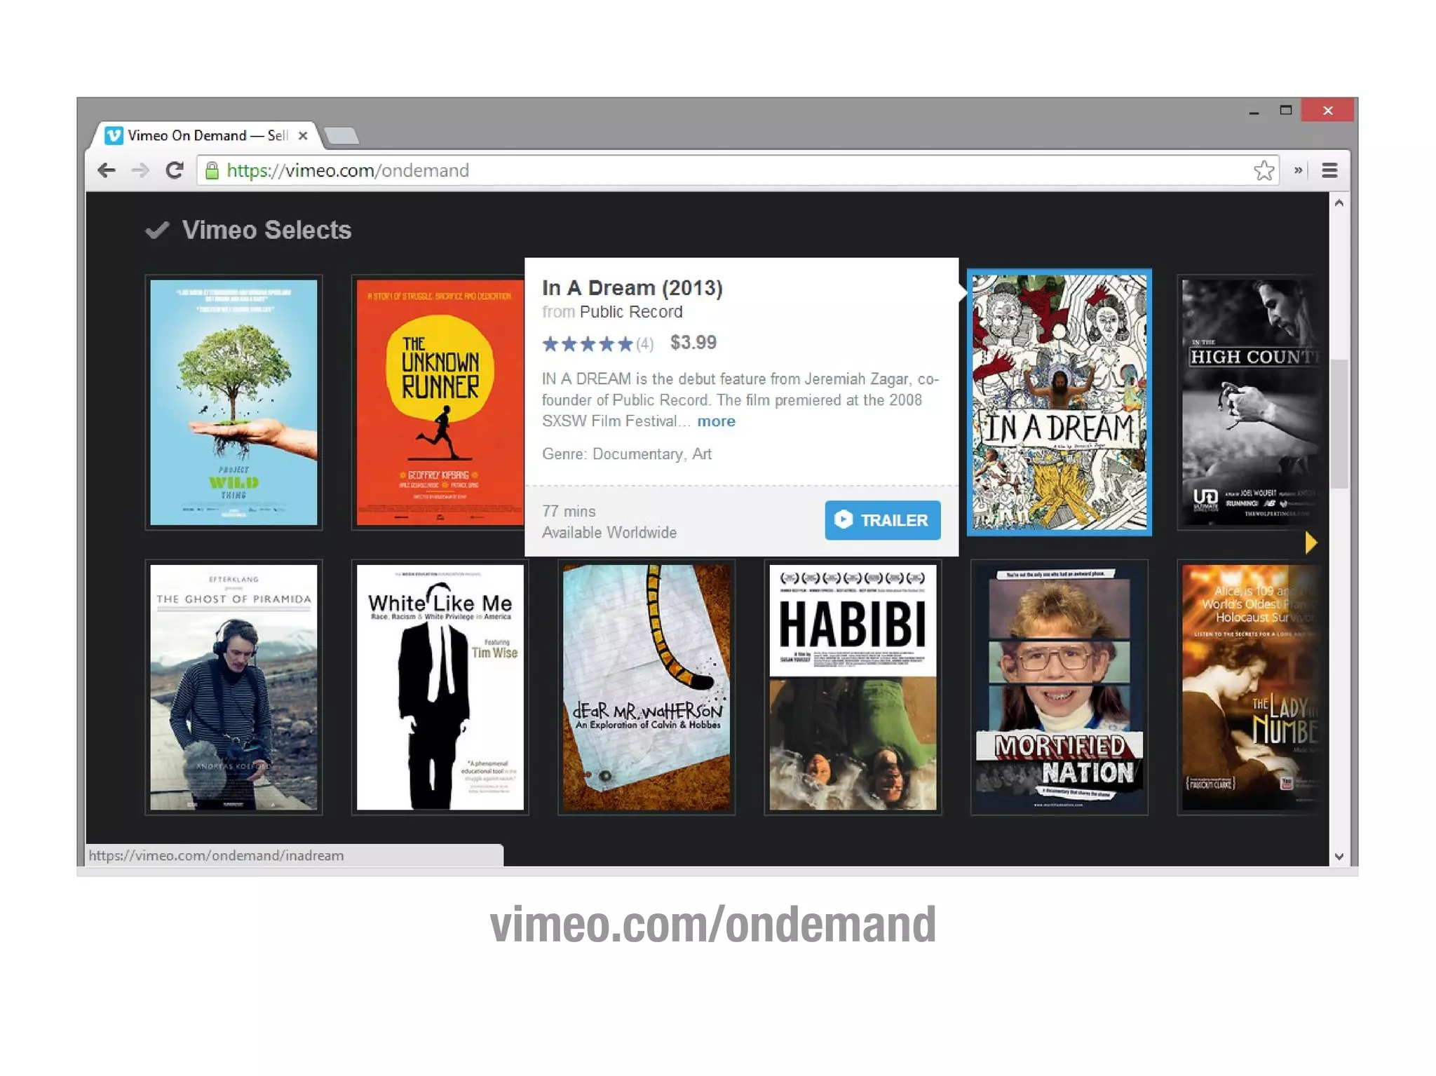Open The Unknown Runner poster
The image size is (1436, 1076).
(438, 402)
